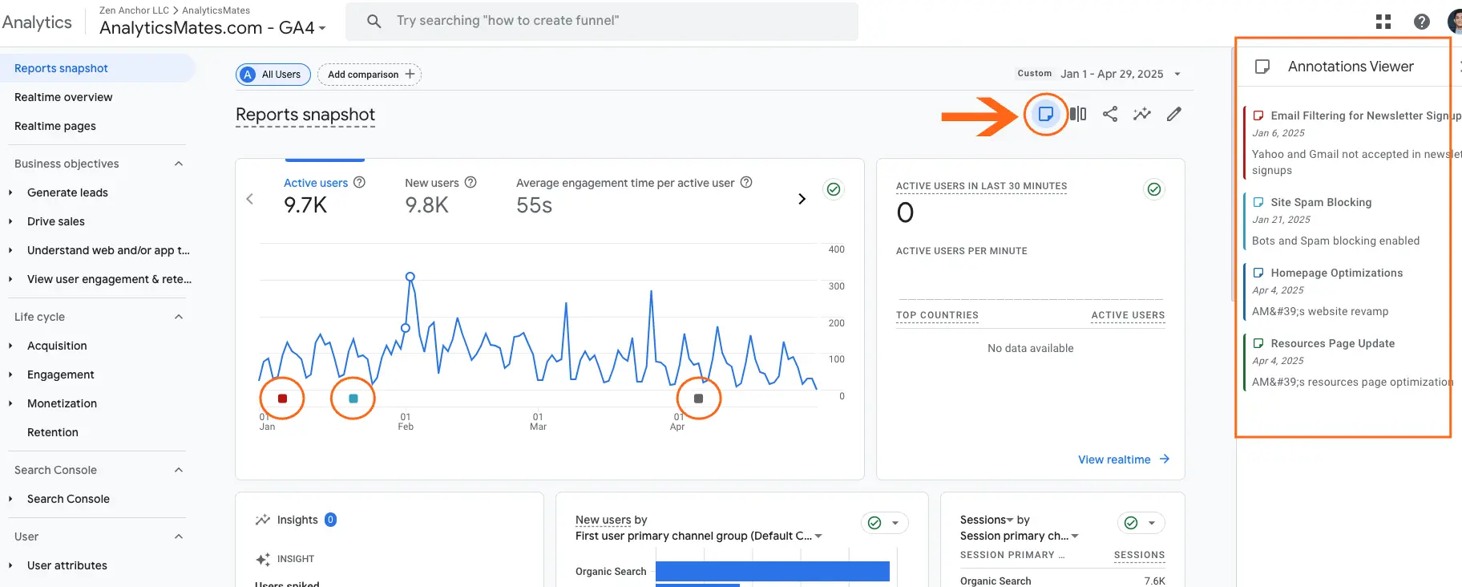
Task: Click Add comparison button
Action: click(x=370, y=75)
